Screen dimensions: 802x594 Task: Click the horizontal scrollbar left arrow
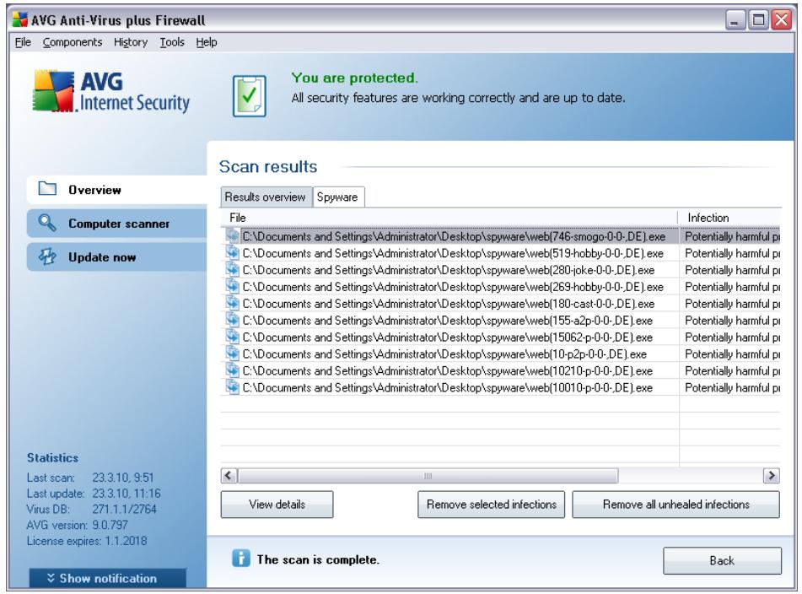(x=229, y=476)
